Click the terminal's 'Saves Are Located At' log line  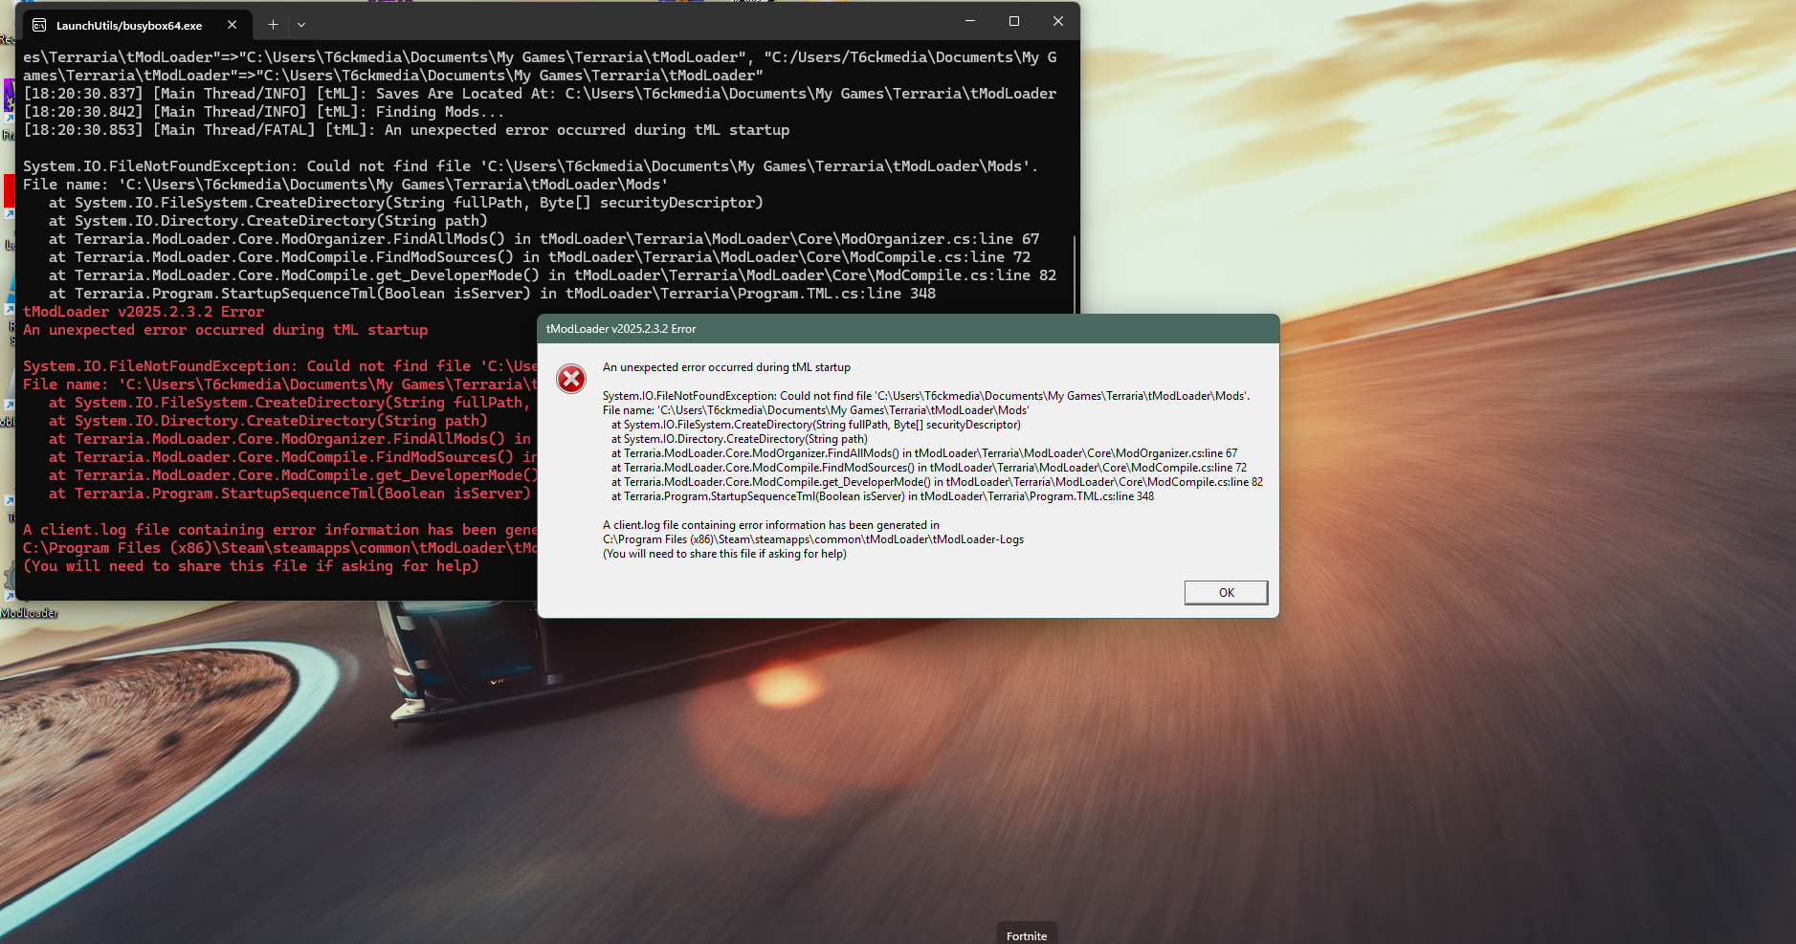540,94
